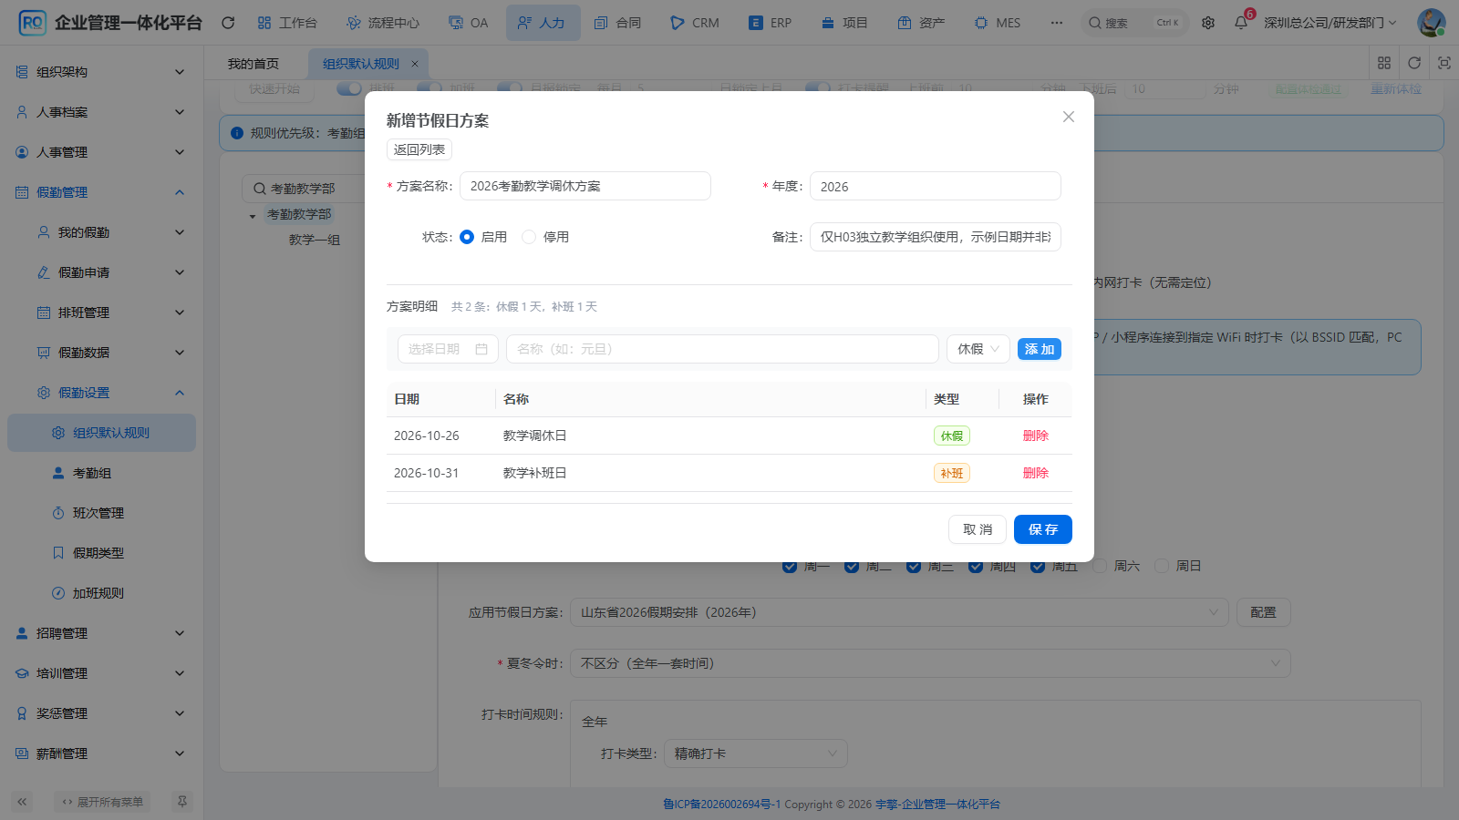This screenshot has width=1459, height=820.
Task: Click the 配置 button
Action: coord(1264,612)
